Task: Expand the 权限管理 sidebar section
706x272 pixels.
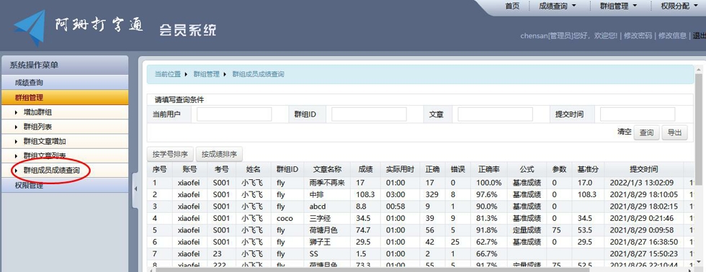Action: click(x=65, y=185)
